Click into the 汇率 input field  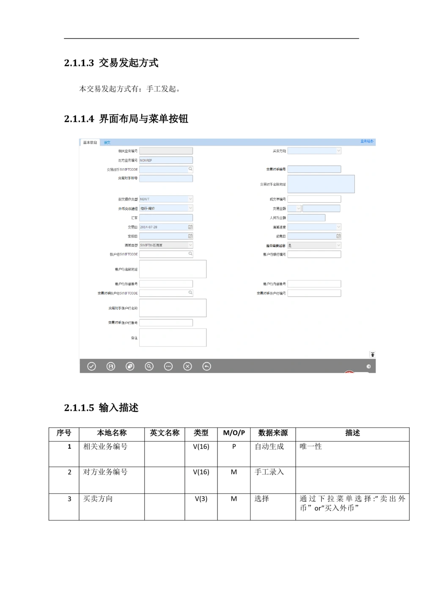(166, 218)
